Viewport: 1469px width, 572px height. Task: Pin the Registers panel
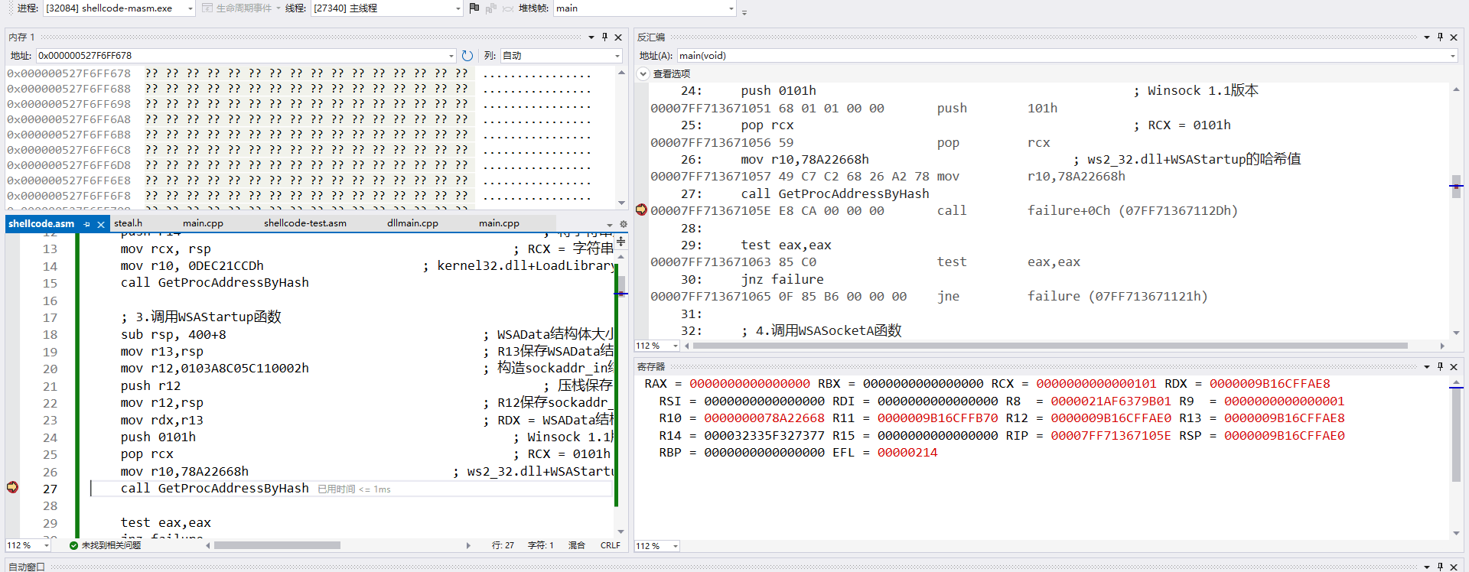coord(1440,366)
